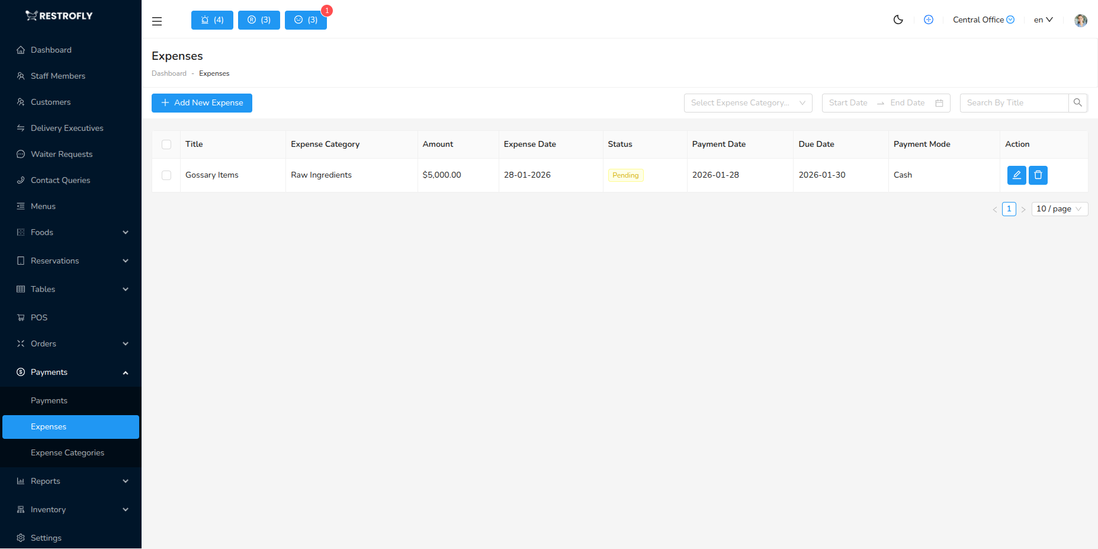
Task: Open waiter requests notification showing smiley (3)
Action: click(306, 20)
